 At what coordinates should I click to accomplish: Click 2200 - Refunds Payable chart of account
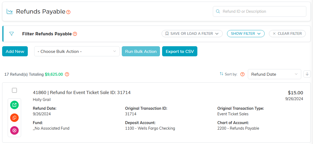(238, 128)
